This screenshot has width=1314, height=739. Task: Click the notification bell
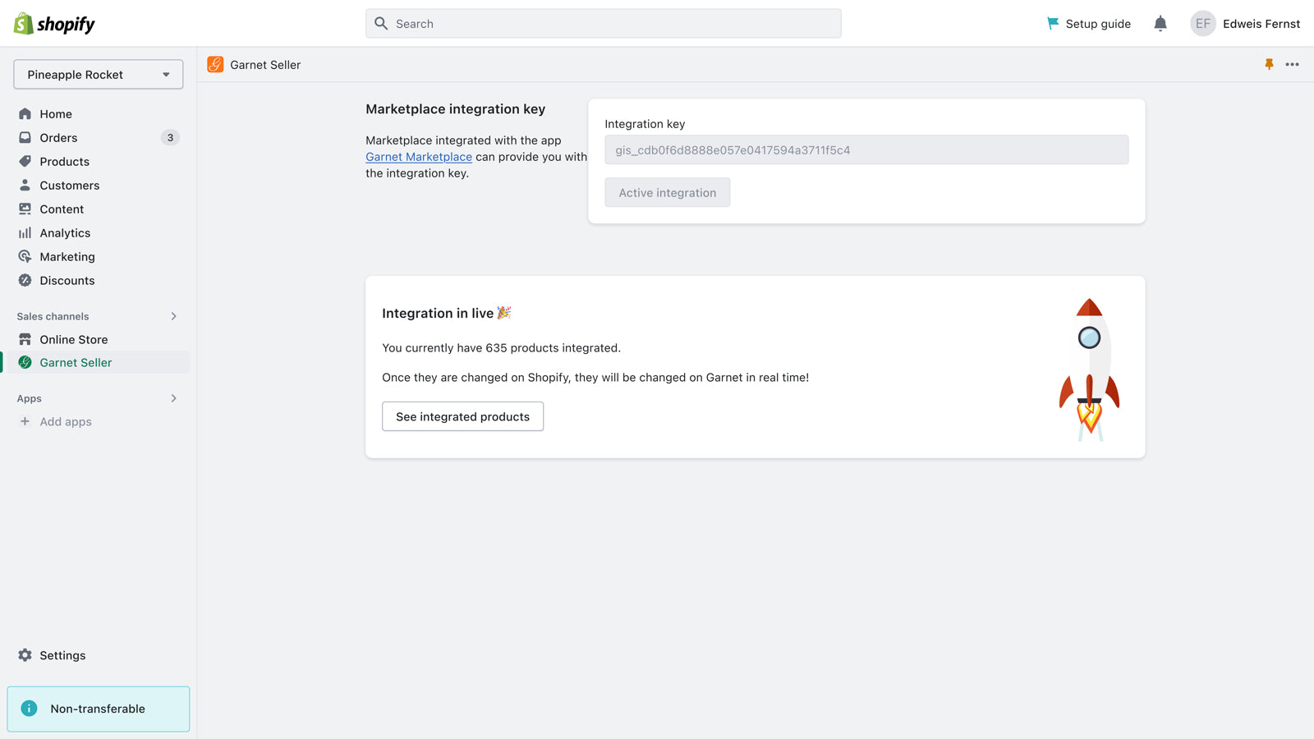pyautogui.click(x=1160, y=23)
